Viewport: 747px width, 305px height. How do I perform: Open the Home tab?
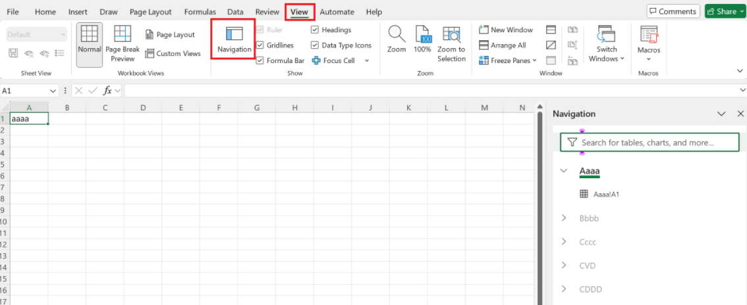pyautogui.click(x=45, y=12)
